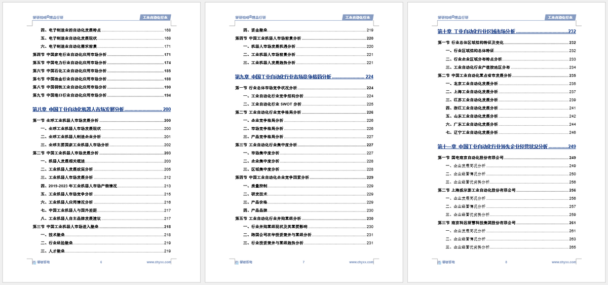608x285 pixels.
Task: Select 一、质量控制 row
Action: click(x=308, y=186)
